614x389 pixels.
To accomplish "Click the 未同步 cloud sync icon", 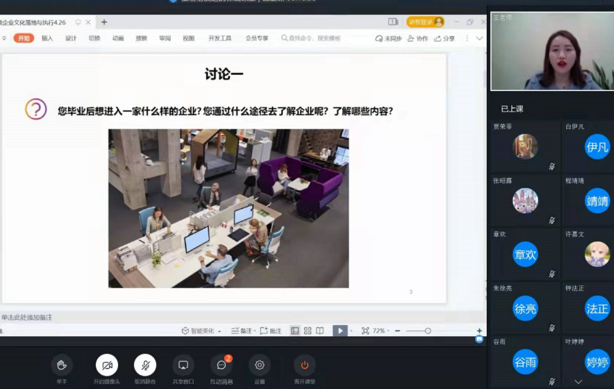I will (x=388, y=38).
